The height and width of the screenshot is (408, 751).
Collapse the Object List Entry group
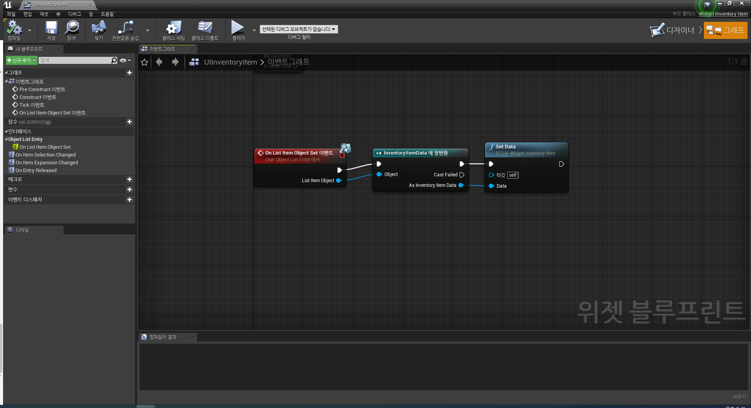(x=6, y=139)
